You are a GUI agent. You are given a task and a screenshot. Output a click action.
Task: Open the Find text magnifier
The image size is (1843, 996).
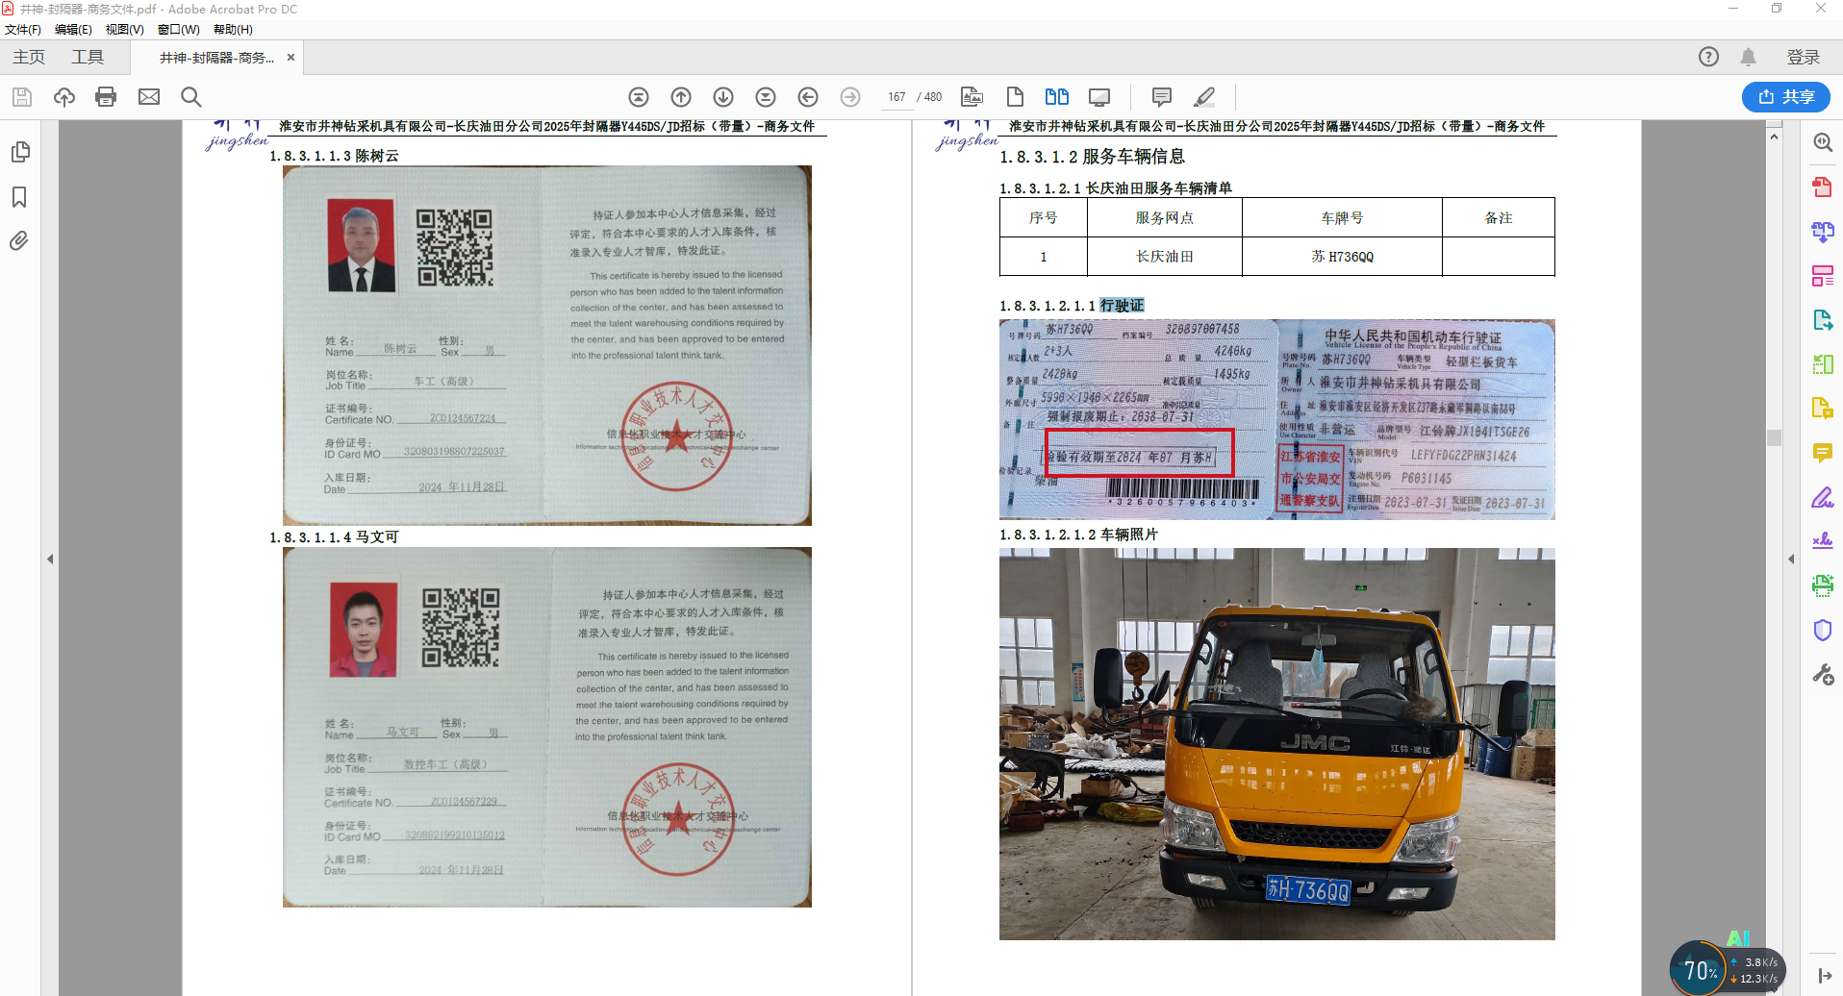[x=191, y=97]
